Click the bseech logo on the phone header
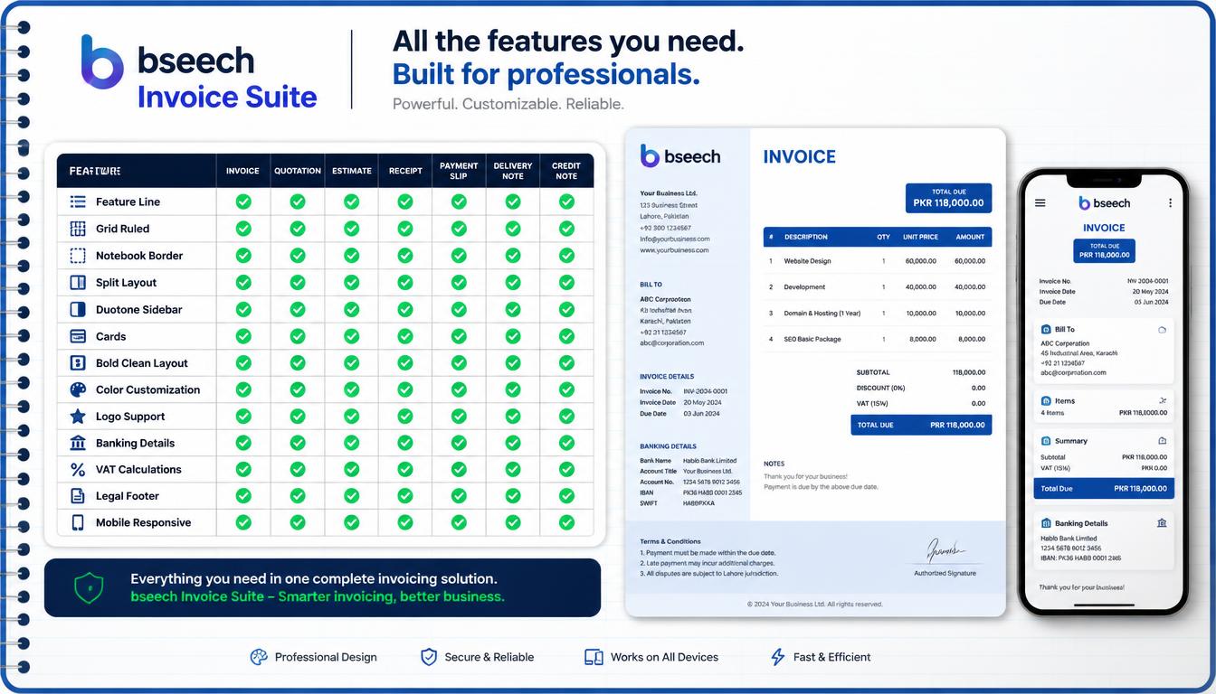1216x694 pixels. 1104,203
